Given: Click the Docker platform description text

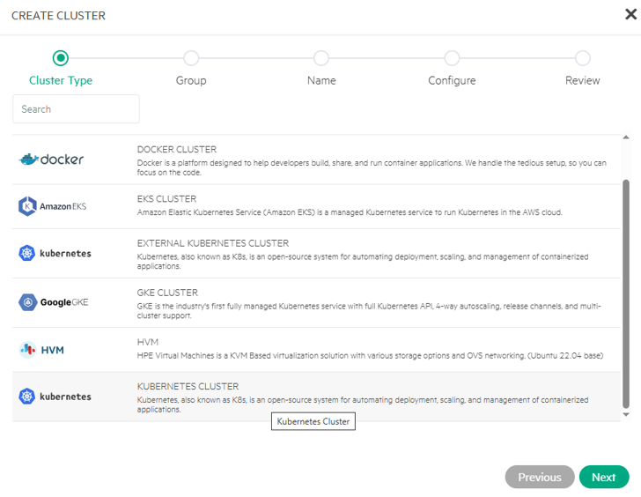Looking at the screenshot, I should 372,167.
